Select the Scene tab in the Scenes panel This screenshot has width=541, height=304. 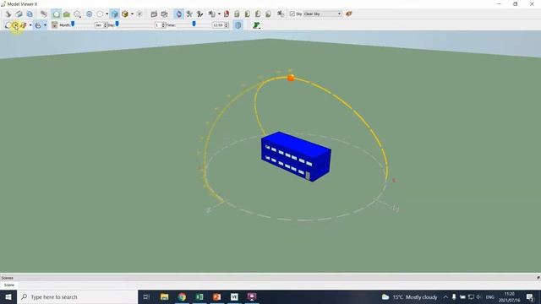pyautogui.click(x=9, y=285)
